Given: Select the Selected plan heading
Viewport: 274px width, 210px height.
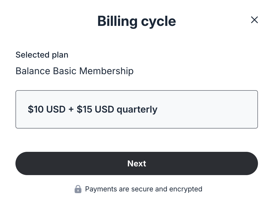Looking at the screenshot, I should point(42,55).
